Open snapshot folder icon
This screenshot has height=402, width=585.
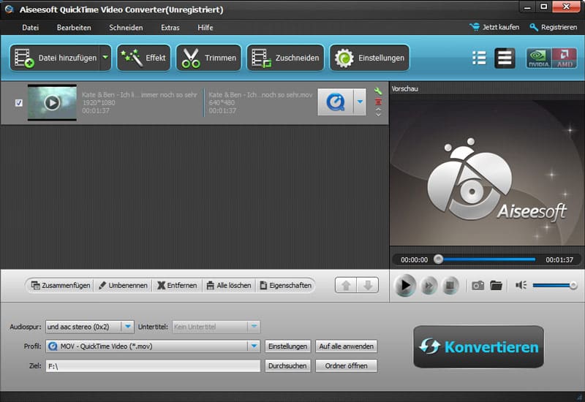(497, 286)
